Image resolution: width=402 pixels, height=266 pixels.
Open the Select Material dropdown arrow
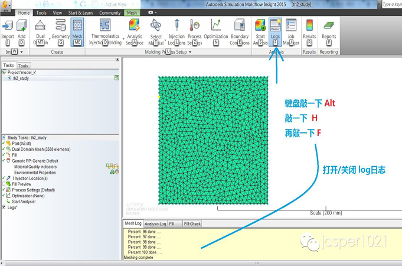pos(165,40)
